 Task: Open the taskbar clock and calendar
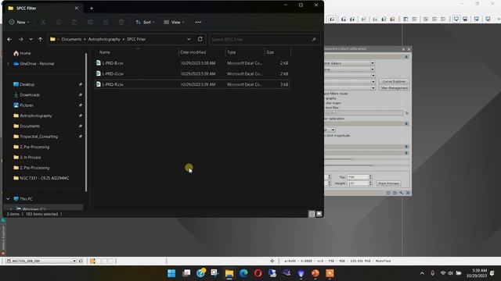point(477,273)
